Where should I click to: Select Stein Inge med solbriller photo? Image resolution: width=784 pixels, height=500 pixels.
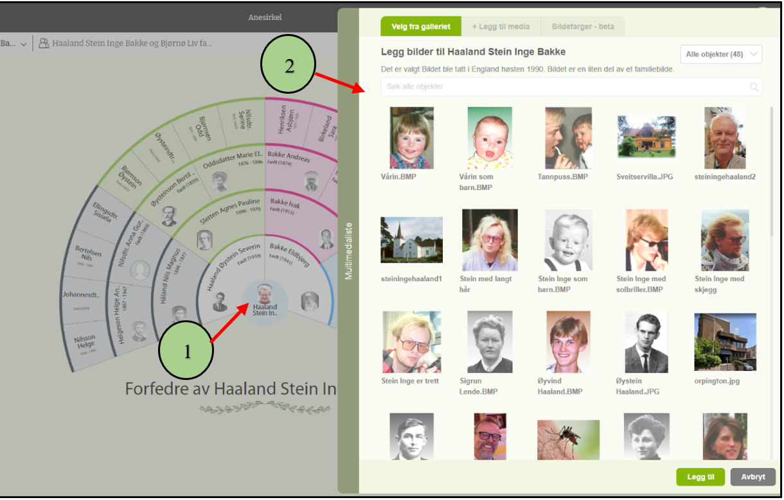646,240
